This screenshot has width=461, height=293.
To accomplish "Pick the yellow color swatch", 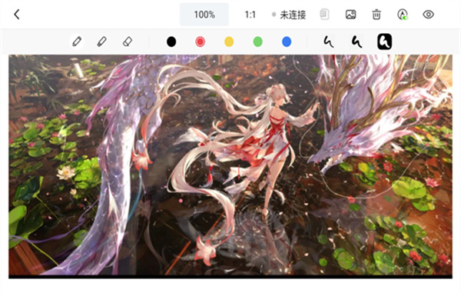I will coord(229,42).
